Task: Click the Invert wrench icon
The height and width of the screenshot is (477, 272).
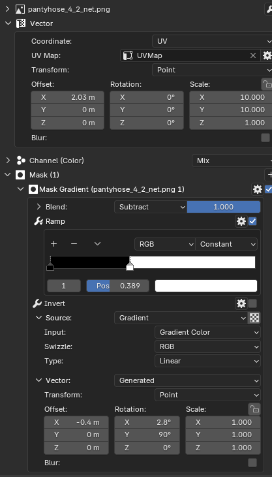Action: coord(37,303)
